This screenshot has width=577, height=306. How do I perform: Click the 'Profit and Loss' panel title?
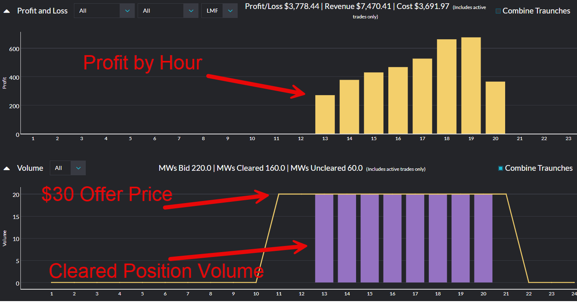pyautogui.click(x=42, y=11)
